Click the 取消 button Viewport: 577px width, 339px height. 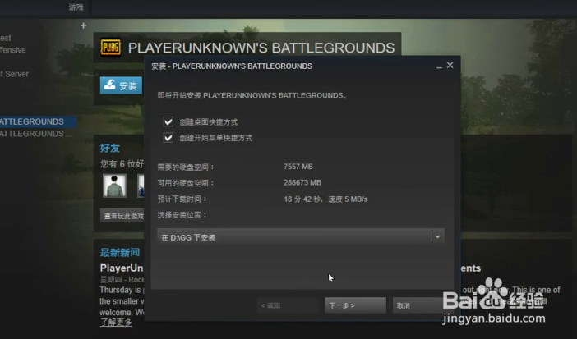[422, 305]
